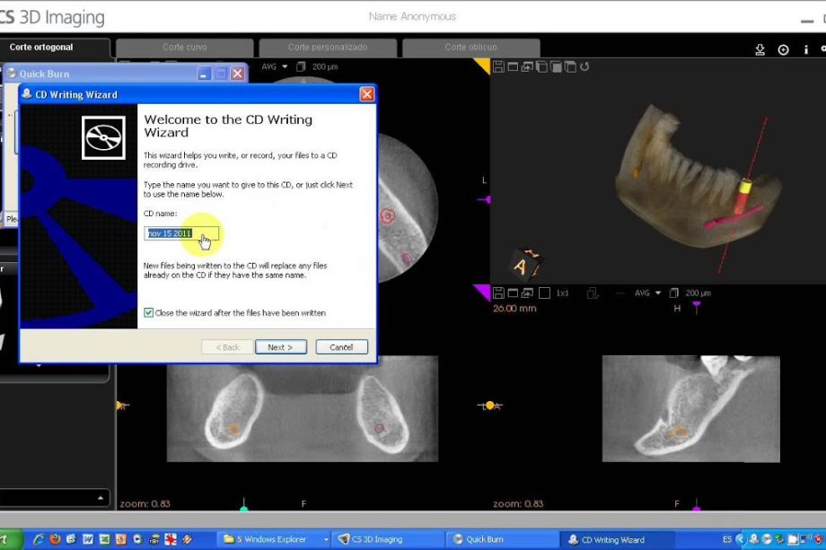Click the window icon in lower-right view toolbar
Image resolution: width=826 pixels, height=550 pixels.
pyautogui.click(x=513, y=293)
